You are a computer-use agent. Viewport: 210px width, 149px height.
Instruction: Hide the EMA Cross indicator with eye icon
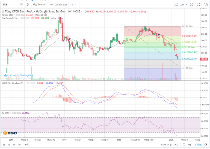(x=22, y=18)
